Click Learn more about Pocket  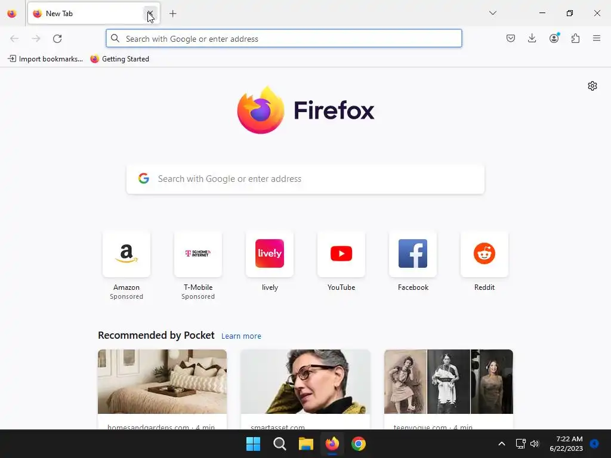(x=241, y=336)
